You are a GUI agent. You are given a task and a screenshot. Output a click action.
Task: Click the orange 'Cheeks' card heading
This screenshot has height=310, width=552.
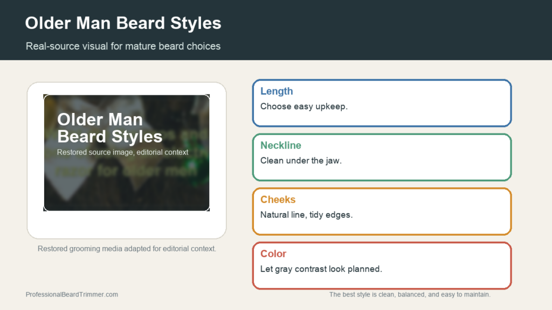click(278, 199)
